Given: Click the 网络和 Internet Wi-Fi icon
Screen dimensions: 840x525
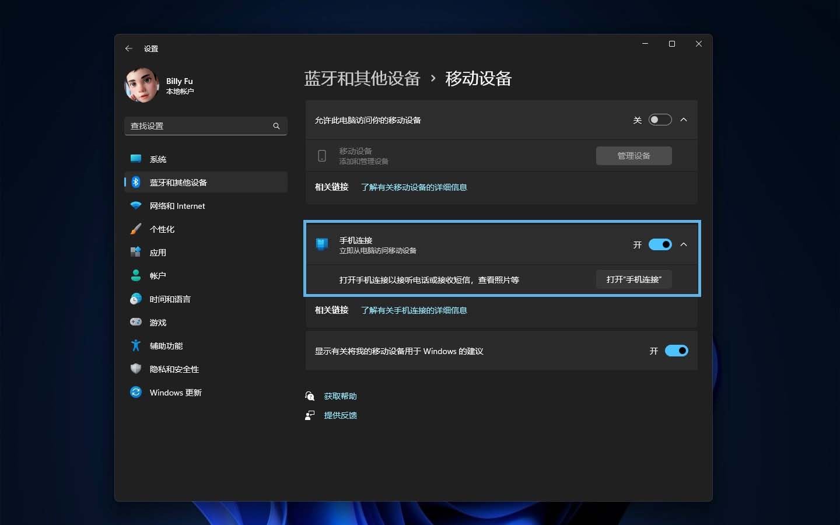Looking at the screenshot, I should tap(136, 206).
